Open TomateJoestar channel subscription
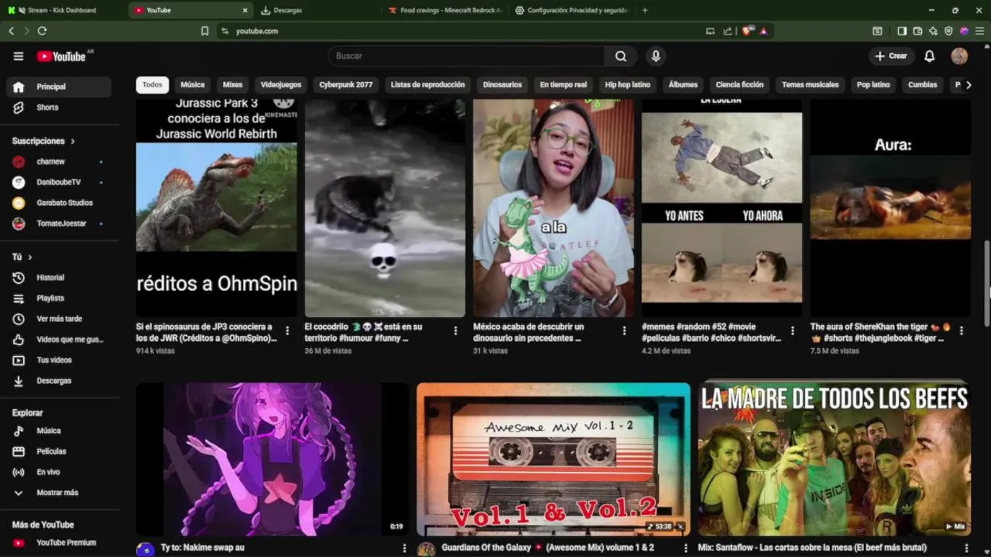 coord(59,224)
